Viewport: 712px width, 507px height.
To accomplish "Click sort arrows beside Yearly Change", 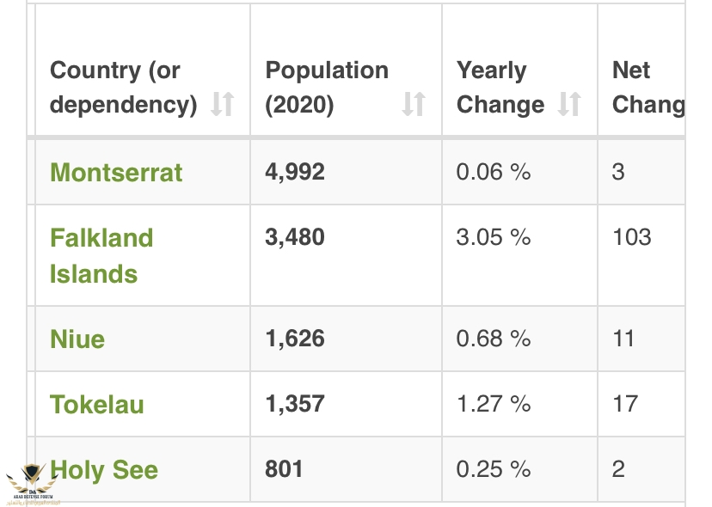I will tap(569, 103).
